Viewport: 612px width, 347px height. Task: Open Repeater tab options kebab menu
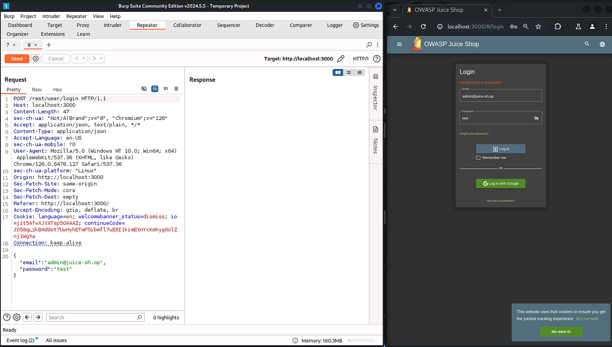377,45
